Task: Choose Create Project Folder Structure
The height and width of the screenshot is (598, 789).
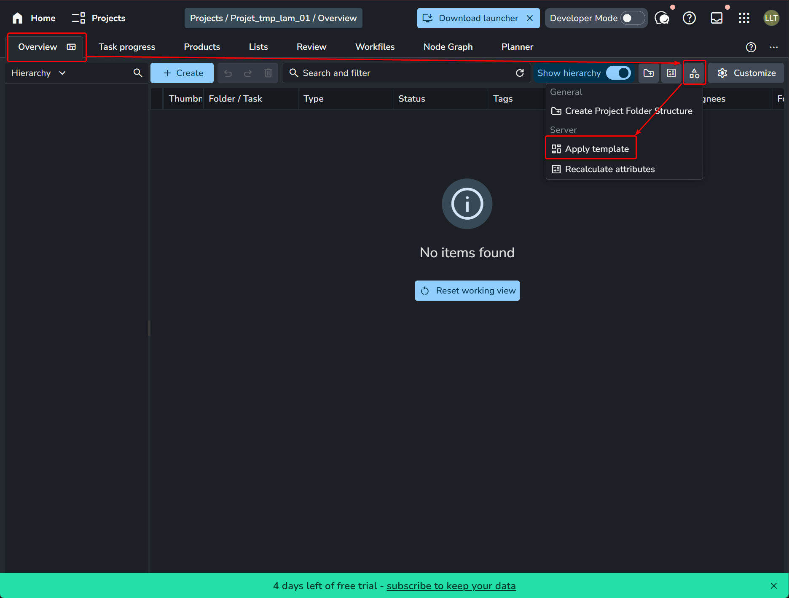Action: pos(628,111)
